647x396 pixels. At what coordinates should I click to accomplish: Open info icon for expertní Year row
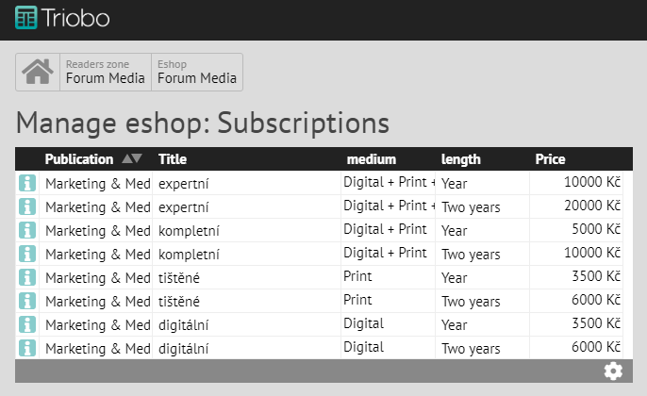(x=26, y=183)
